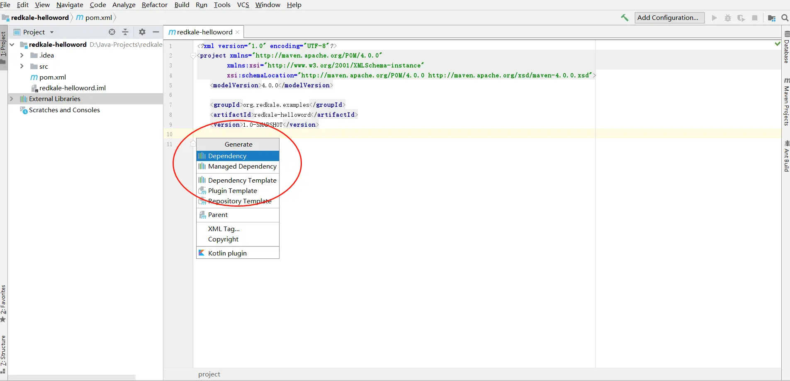
Task: Click the Build Project hammer icon
Action: [625, 17]
